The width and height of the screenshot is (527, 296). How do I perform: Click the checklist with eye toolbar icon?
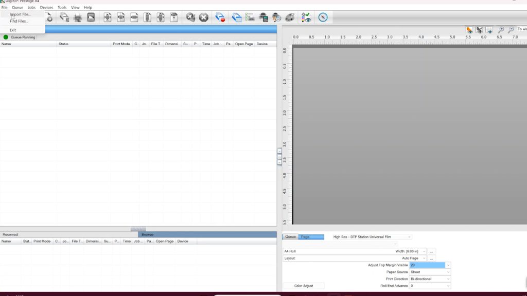pos(306,17)
